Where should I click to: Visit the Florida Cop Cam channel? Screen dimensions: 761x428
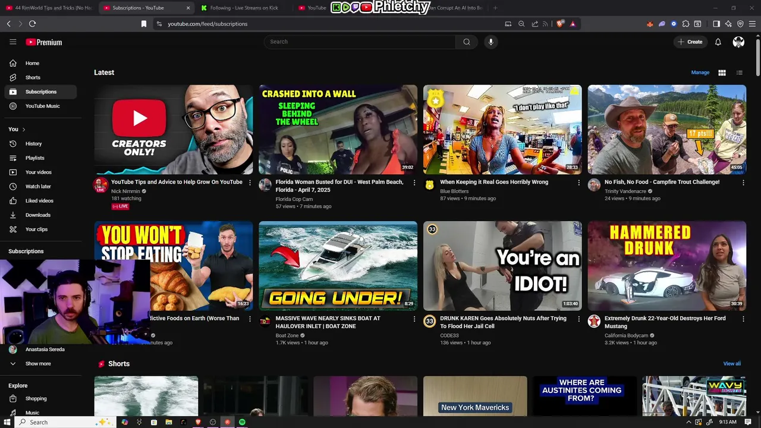294,199
